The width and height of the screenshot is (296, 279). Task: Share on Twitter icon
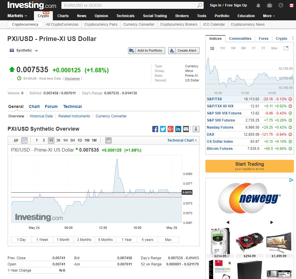163,129
